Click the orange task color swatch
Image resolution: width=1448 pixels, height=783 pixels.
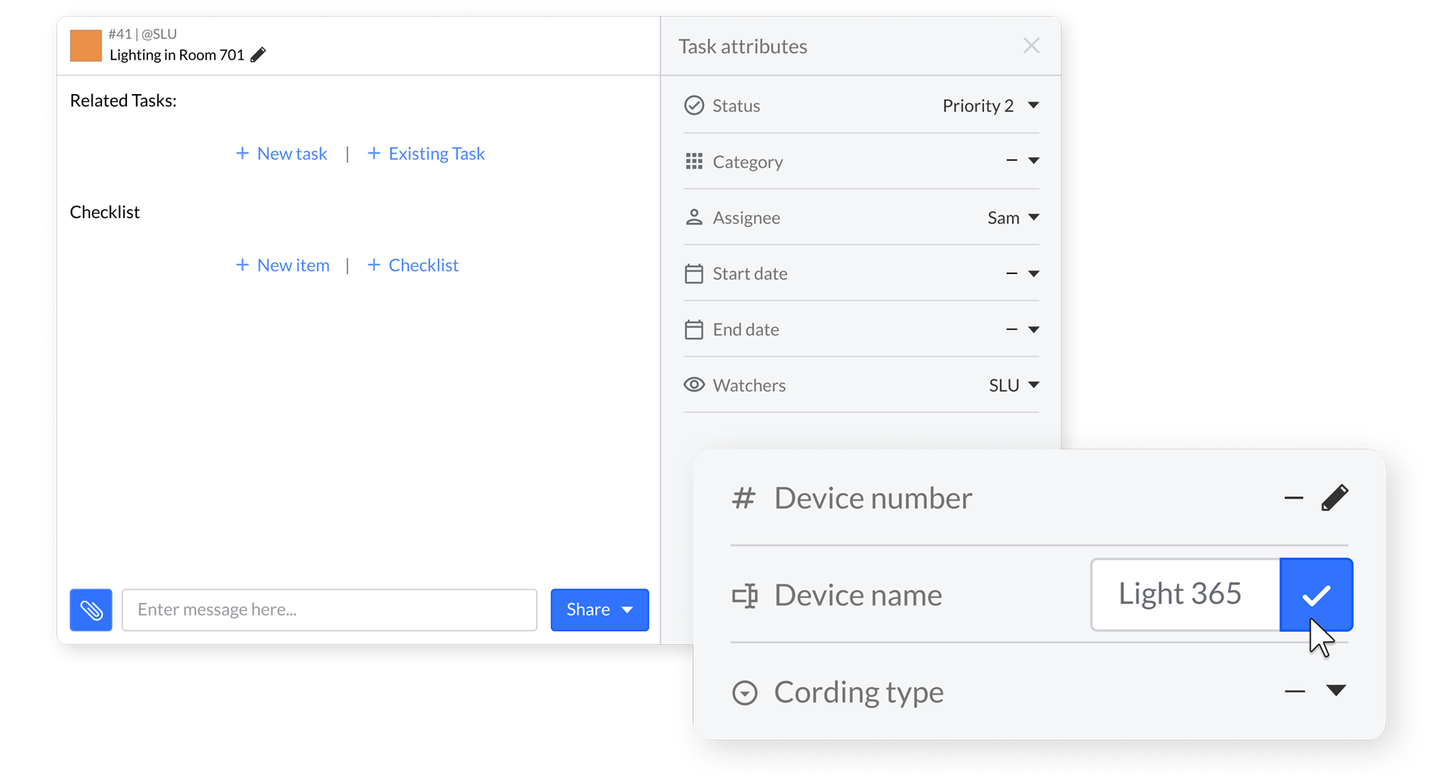point(86,45)
